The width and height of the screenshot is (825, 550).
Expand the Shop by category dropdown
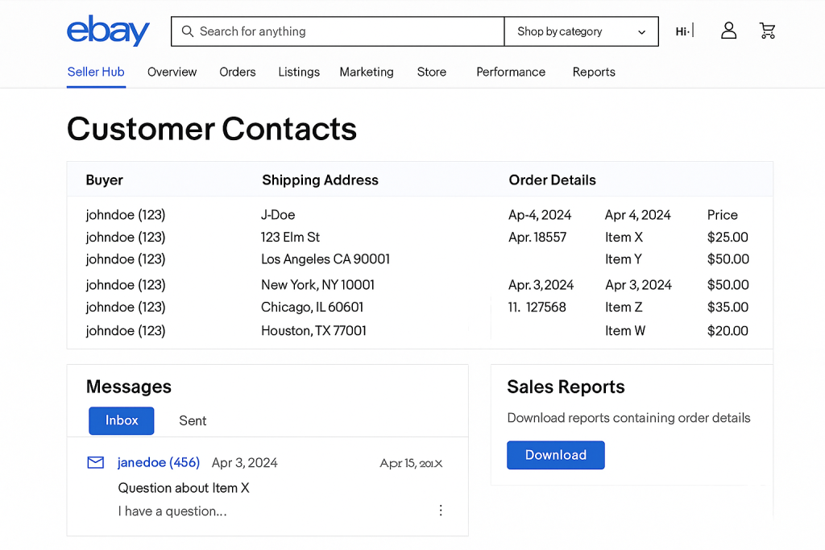point(581,31)
